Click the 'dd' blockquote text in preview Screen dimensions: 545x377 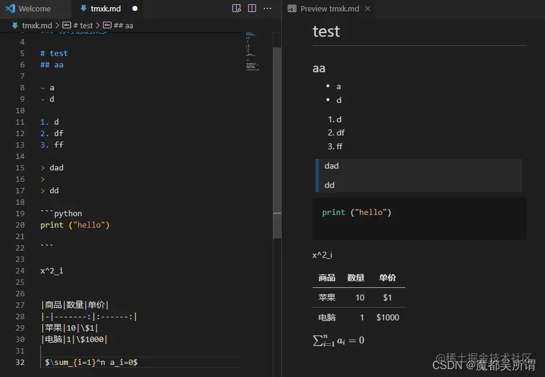329,185
